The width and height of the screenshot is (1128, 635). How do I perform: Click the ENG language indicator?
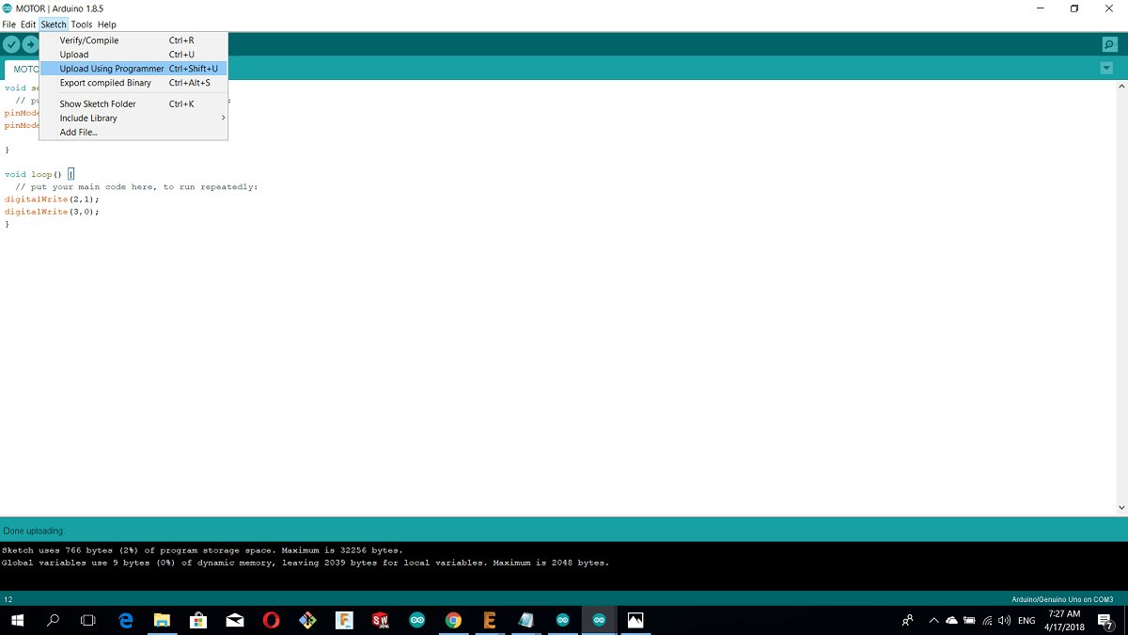(x=1026, y=621)
